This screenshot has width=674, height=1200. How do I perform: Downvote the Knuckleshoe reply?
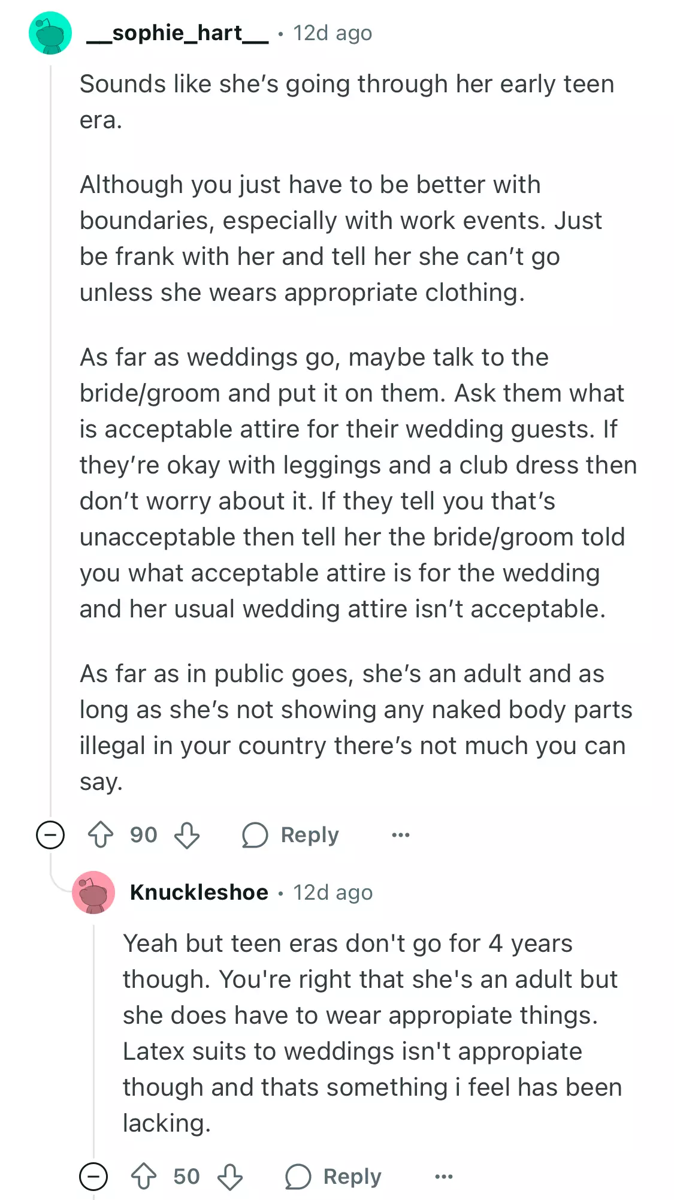[x=230, y=1176]
